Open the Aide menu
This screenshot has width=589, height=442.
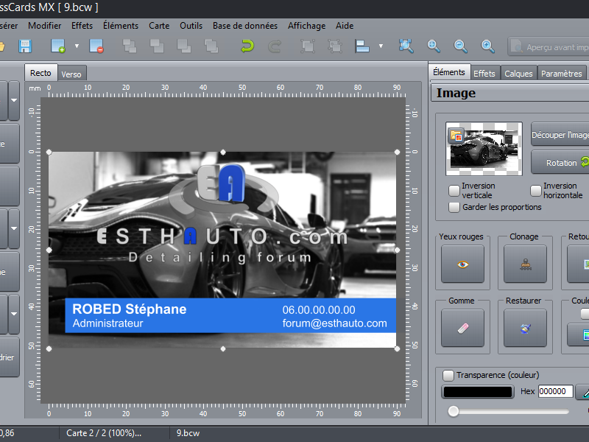point(345,26)
